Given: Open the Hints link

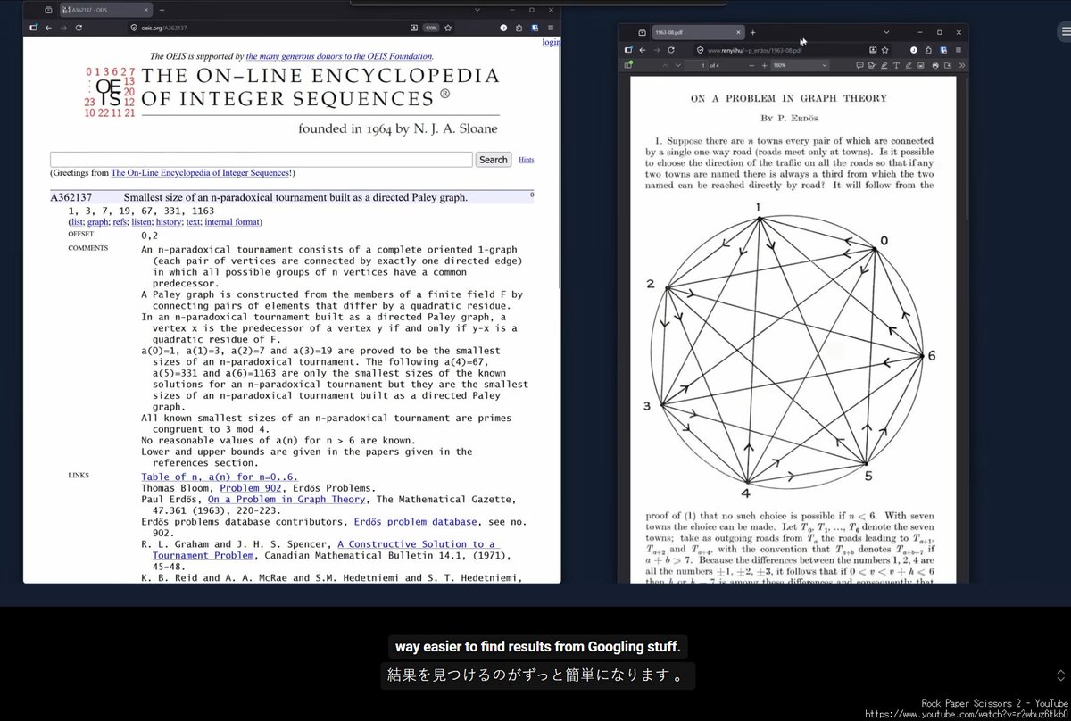Looking at the screenshot, I should point(527,160).
